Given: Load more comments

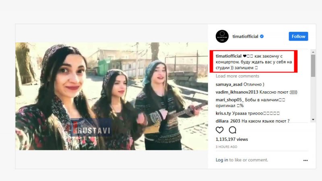Looking at the screenshot, I should pyautogui.click(x=237, y=76).
